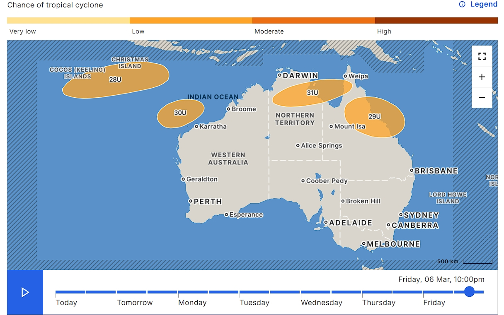504x315 pixels.
Task: Click the 29U cyclone region
Action: pos(374,117)
